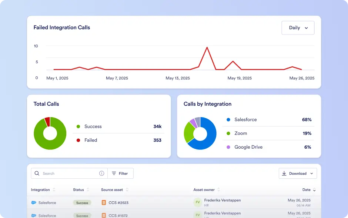Toggle sort on Source asset column
Viewport: 348px width, 218px height.
coord(127,189)
